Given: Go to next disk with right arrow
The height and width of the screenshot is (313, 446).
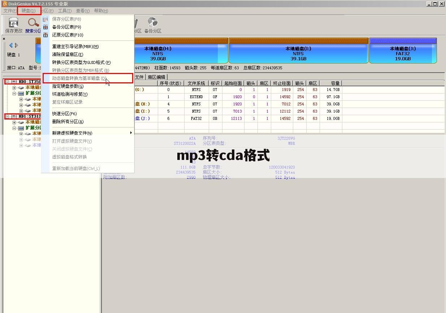Looking at the screenshot, I should (16, 45).
